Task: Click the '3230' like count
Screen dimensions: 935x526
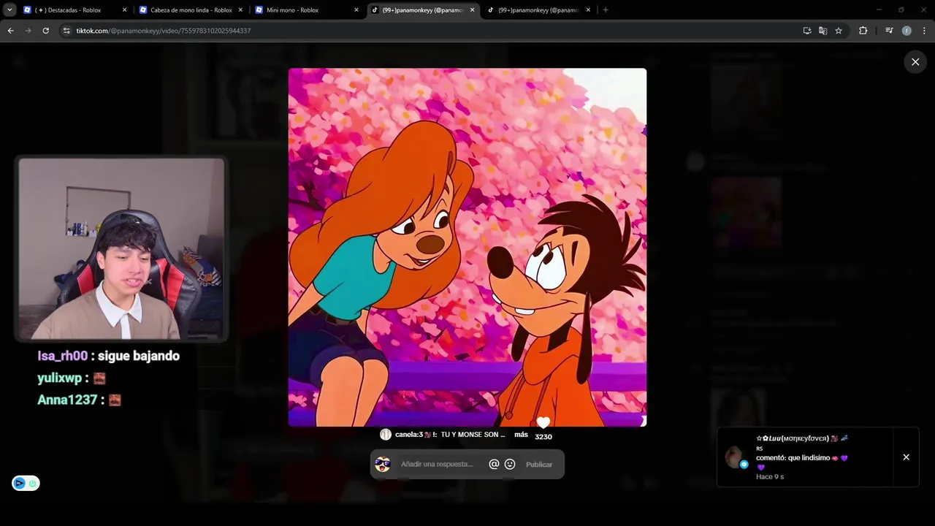Action: coord(543,437)
